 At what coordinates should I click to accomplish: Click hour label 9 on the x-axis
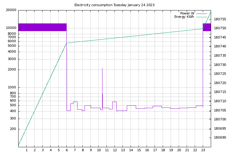pos(91,150)
